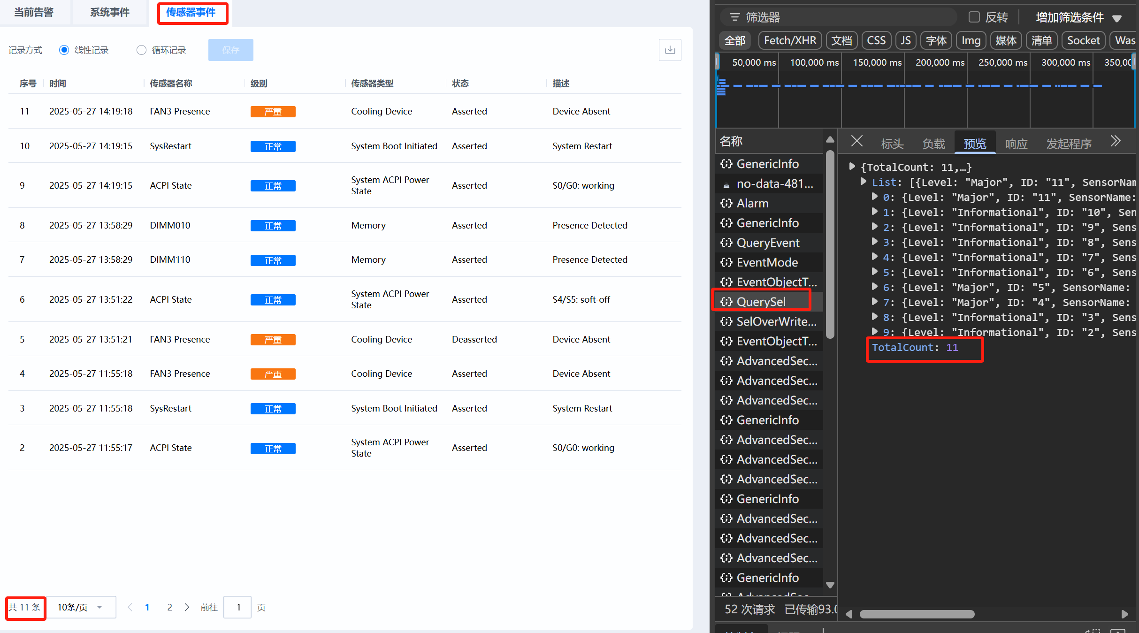Click the 保存 button
The image size is (1139, 633).
pyautogui.click(x=230, y=50)
